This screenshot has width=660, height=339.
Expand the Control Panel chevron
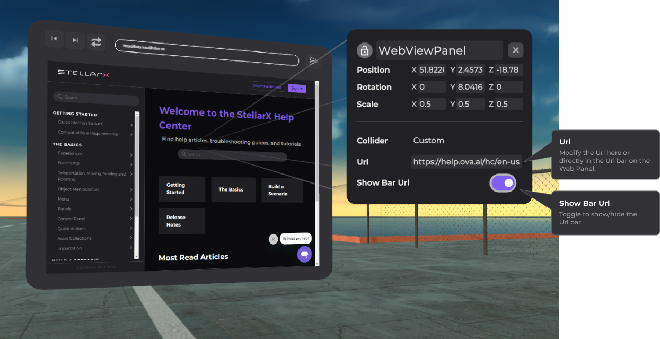131,219
